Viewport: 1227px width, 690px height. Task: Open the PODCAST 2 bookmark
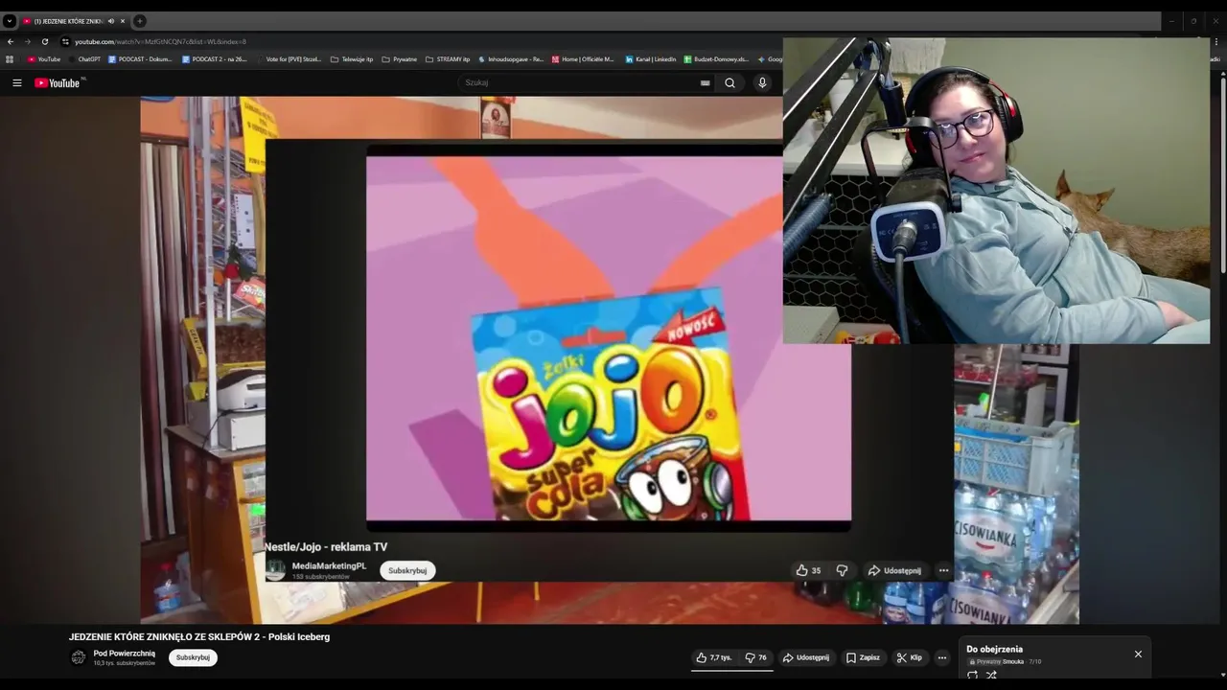coord(214,59)
